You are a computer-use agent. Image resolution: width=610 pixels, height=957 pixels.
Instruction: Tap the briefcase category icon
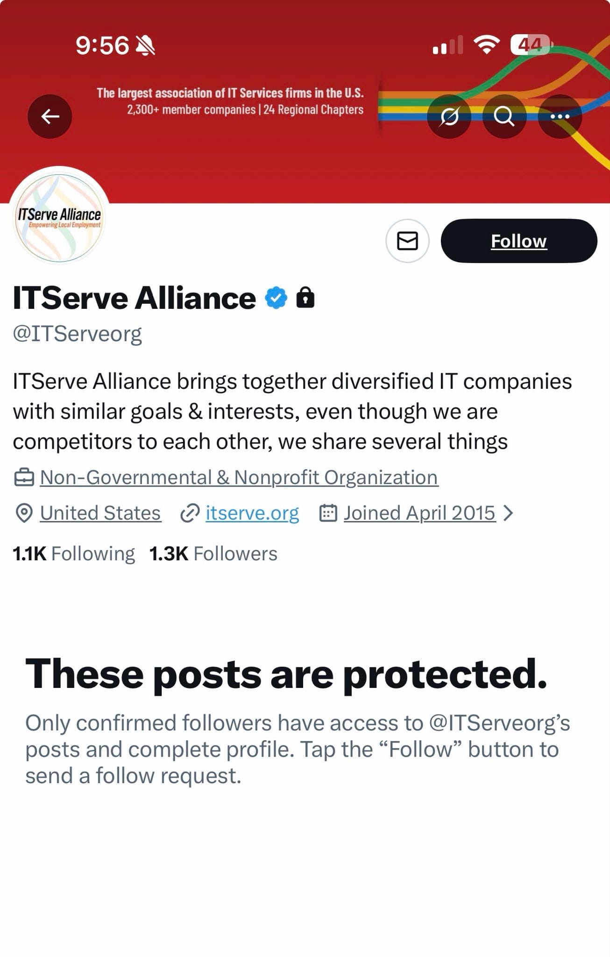tap(24, 478)
